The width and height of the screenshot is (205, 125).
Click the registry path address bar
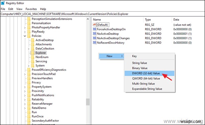tap(102, 14)
